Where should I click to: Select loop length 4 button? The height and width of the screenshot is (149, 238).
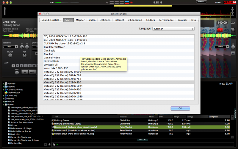[26, 66]
